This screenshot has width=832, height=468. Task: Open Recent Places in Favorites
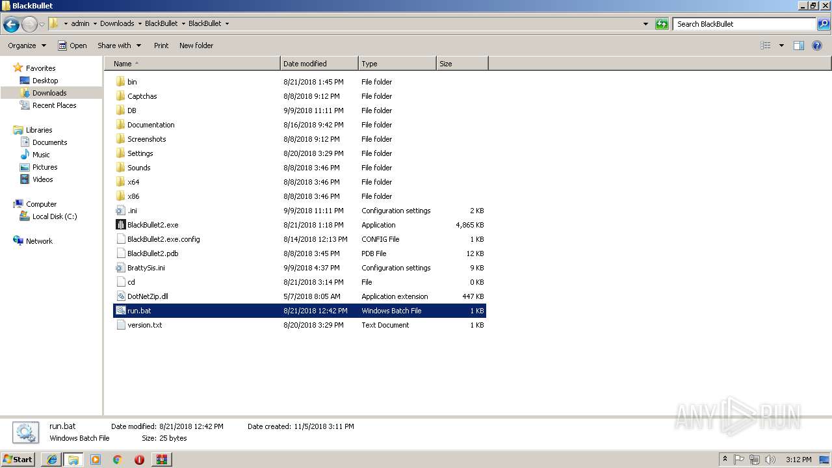54,105
